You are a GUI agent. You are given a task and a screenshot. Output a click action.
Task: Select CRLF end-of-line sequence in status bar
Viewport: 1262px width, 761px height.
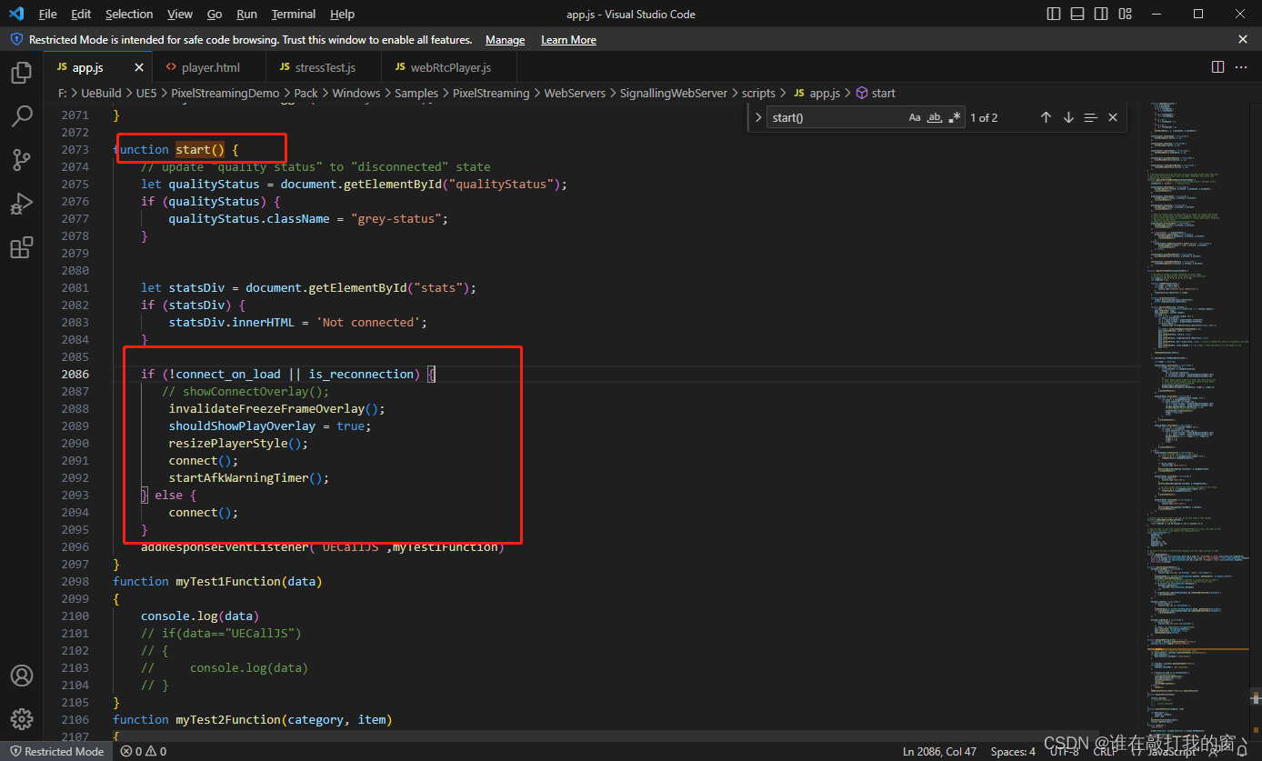point(1106,752)
